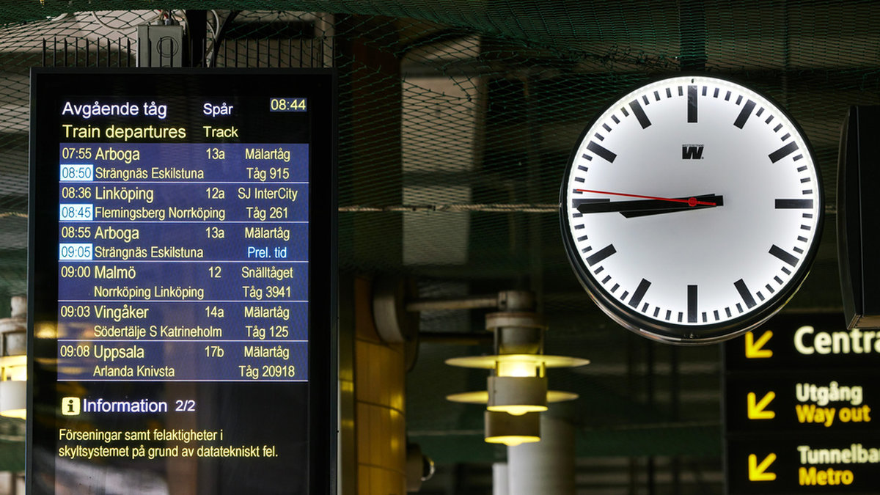Select the 'Train departures' heading
This screenshot has height=495, width=880.
pyautogui.click(x=124, y=132)
